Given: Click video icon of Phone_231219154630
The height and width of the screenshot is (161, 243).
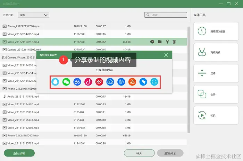Looking at the screenshot, I should pyautogui.click(x=5, y=89).
